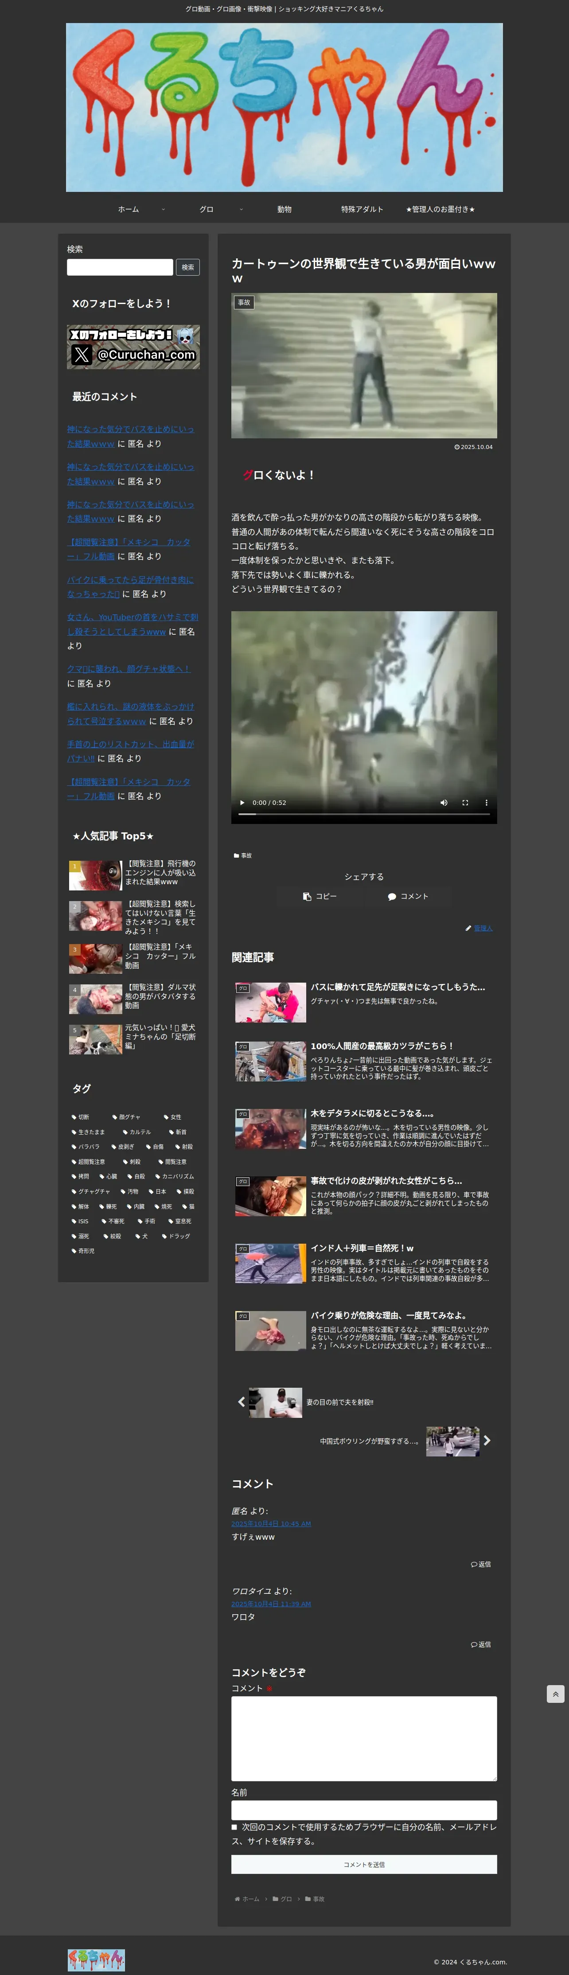Open the 事故 category folder under video
This screenshot has height=1975, width=569.
[x=242, y=855]
